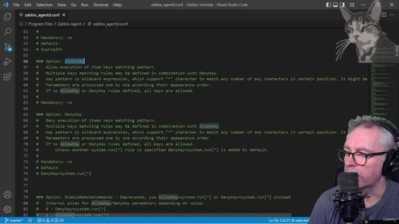Image resolution: width=399 pixels, height=224 pixels.
Task: Open the Accounts menu icon
Action: [x=7, y=195]
